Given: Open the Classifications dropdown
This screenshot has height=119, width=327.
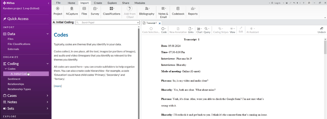Looking at the screenshot, I should pos(111,11).
